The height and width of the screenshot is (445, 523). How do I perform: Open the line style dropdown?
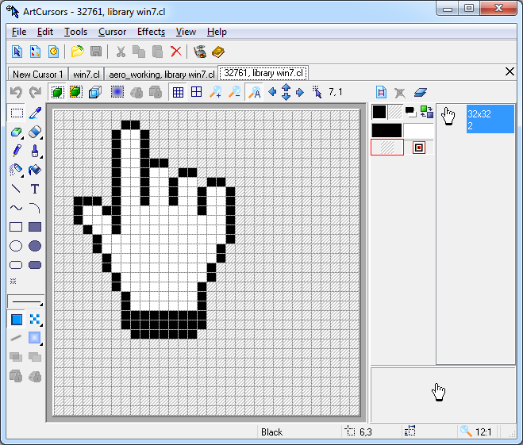[25, 301]
